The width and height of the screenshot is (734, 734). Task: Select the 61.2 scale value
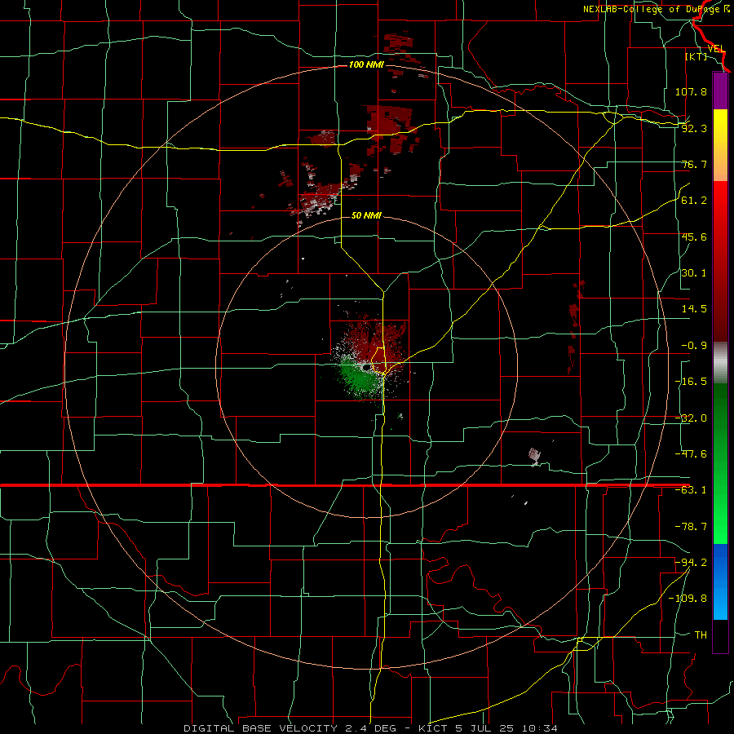pos(694,201)
